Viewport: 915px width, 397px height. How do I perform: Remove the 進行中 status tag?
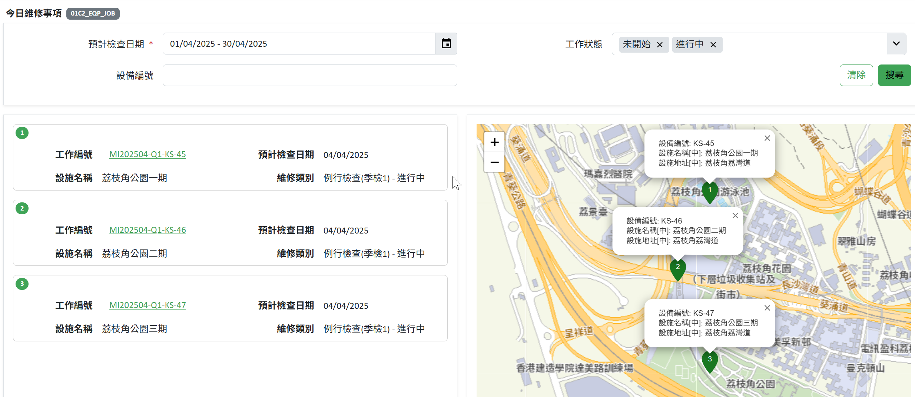click(x=713, y=45)
